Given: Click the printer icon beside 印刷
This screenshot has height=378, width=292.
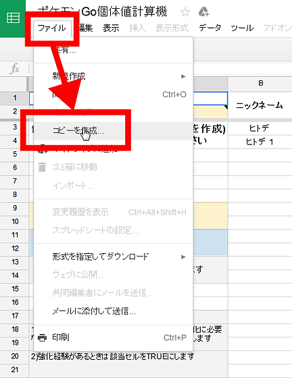Looking at the screenshot, I should pos(42,337).
